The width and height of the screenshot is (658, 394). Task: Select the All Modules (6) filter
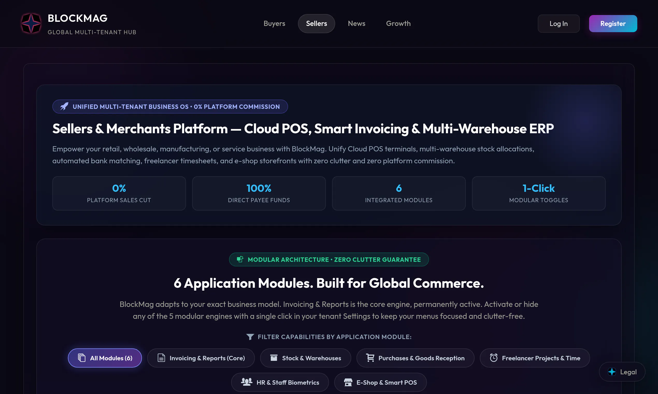(105, 358)
